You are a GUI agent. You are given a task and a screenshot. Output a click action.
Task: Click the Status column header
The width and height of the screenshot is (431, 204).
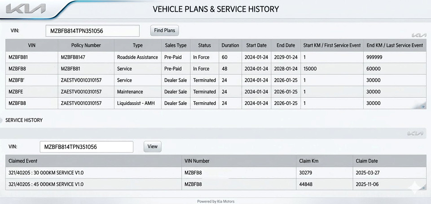tap(205, 45)
